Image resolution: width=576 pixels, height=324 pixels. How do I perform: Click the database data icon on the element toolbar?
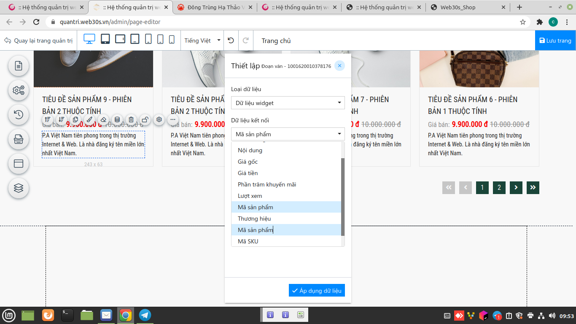pyautogui.click(x=117, y=119)
